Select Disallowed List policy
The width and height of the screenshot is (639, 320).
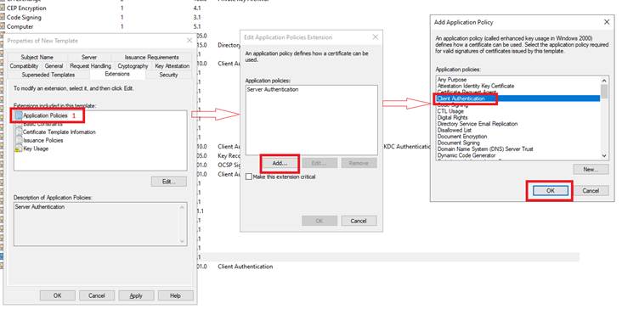coord(454,130)
